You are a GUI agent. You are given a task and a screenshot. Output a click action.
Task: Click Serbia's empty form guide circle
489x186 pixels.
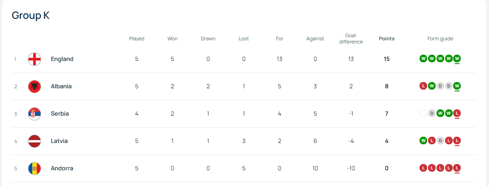tap(423, 113)
